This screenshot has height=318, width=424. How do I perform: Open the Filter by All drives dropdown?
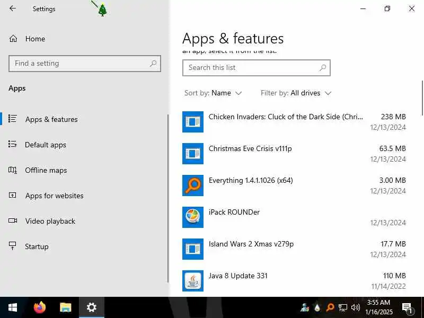(x=296, y=93)
